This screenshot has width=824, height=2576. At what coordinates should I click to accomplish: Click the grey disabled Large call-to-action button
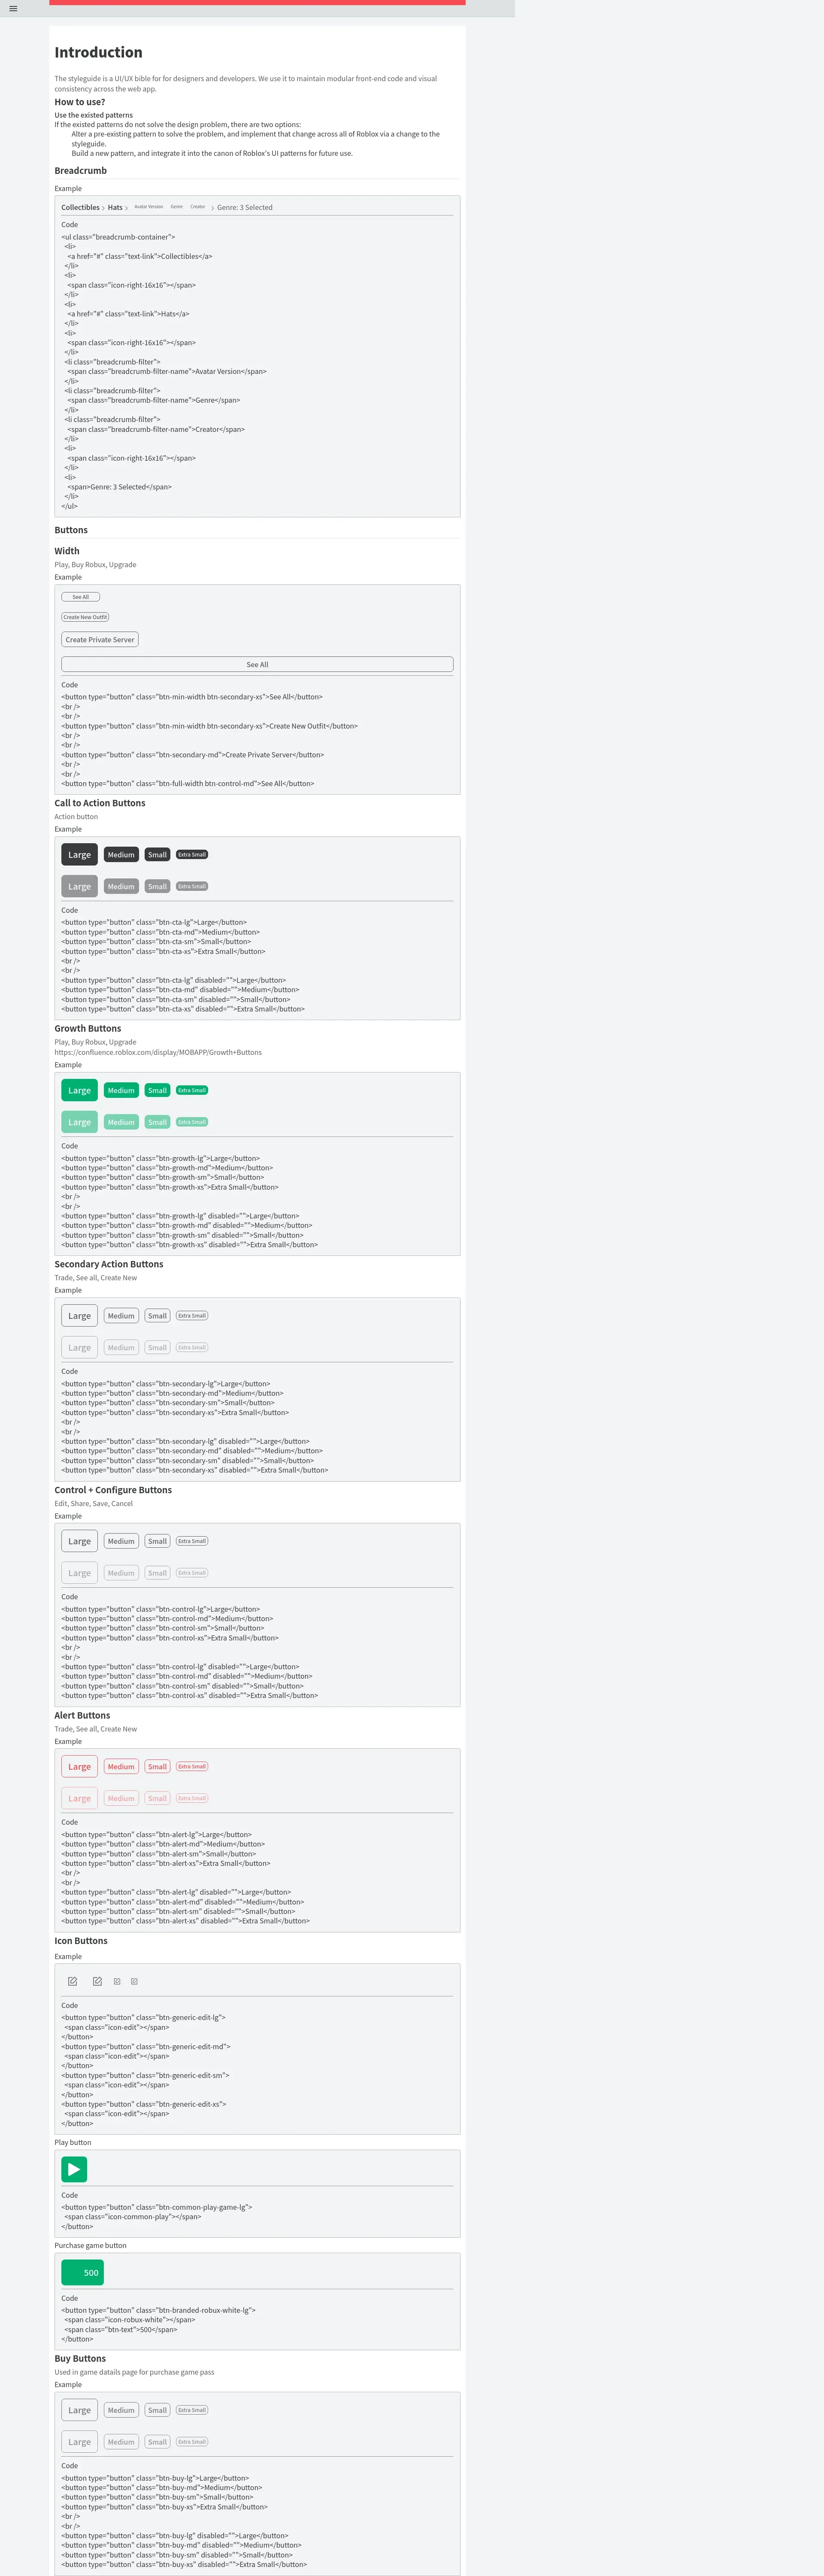click(79, 887)
